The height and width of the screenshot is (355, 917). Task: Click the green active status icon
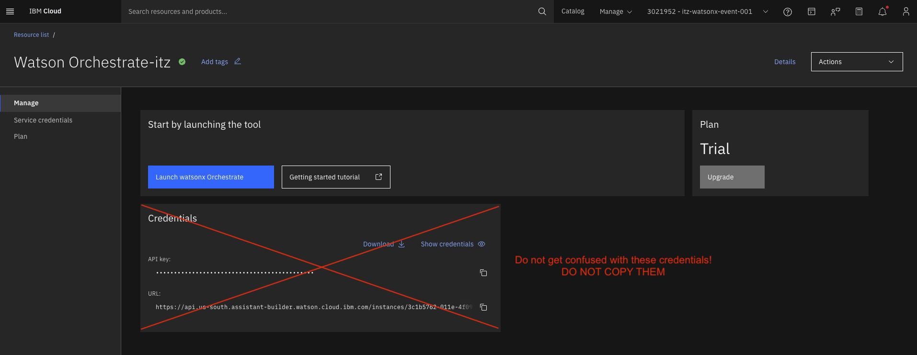point(182,62)
